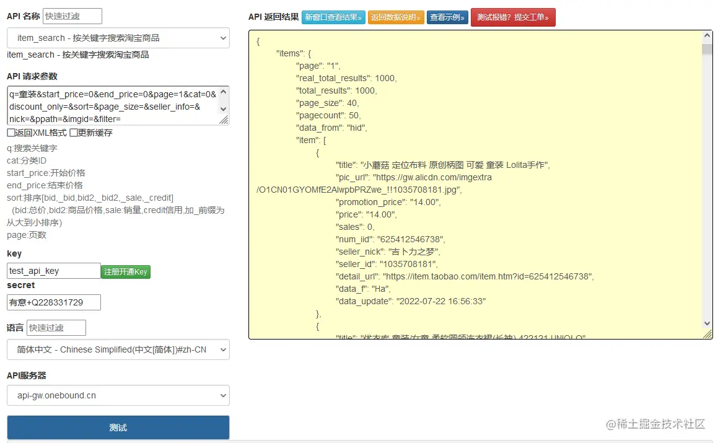The image size is (718, 443).
Task: Click the "sales": 0 line
Action: pos(355,227)
